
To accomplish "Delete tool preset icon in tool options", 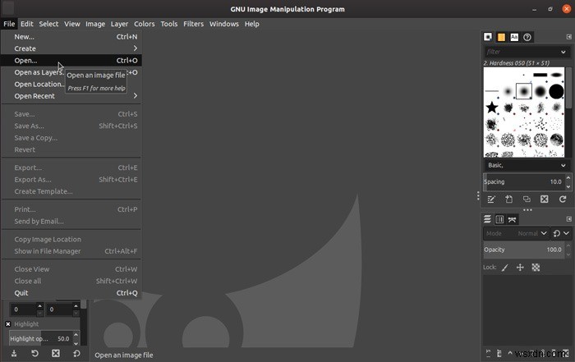I will tap(56, 353).
